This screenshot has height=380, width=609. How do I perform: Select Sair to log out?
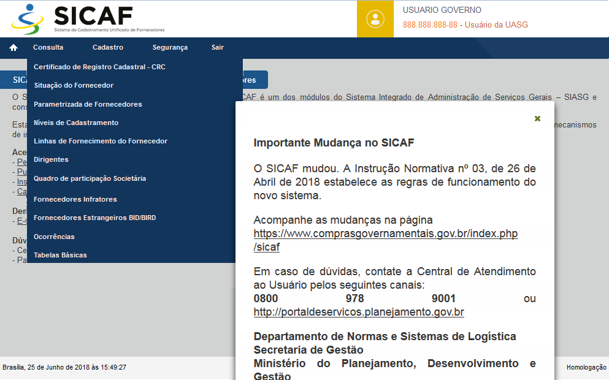pos(218,47)
